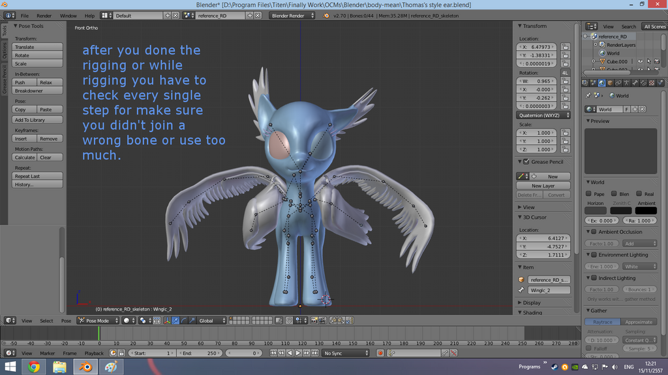
Task: Play the animation in reverse
Action: click(290, 353)
